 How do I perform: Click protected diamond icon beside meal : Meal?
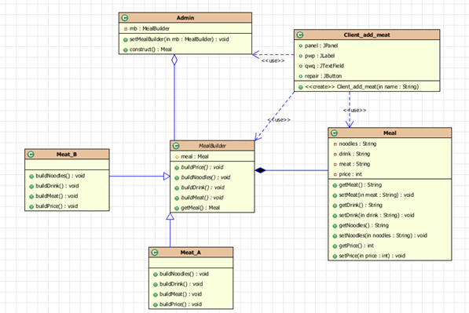(177, 157)
